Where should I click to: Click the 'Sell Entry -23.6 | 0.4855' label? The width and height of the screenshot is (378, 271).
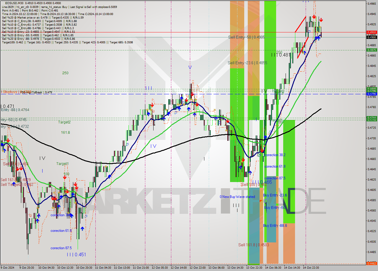[x=247, y=63]
